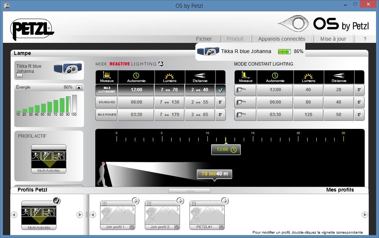Open the Mise à jour menu
Screen dimensions: 379x238
pyautogui.click(x=333, y=39)
